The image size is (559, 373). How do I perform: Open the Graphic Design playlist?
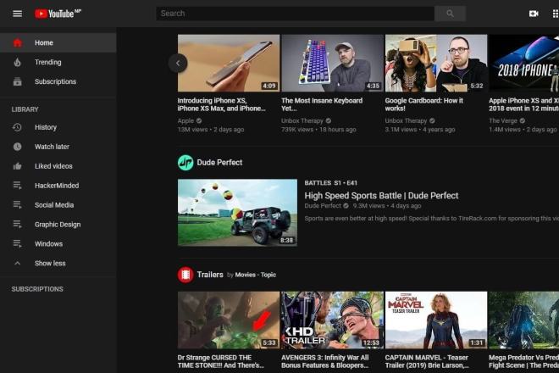point(58,224)
